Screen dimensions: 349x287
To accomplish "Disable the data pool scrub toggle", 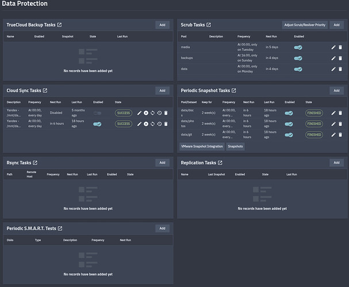I will pos(298,69).
